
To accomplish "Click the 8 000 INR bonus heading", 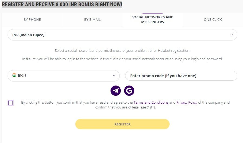I will click(x=62, y=4).
